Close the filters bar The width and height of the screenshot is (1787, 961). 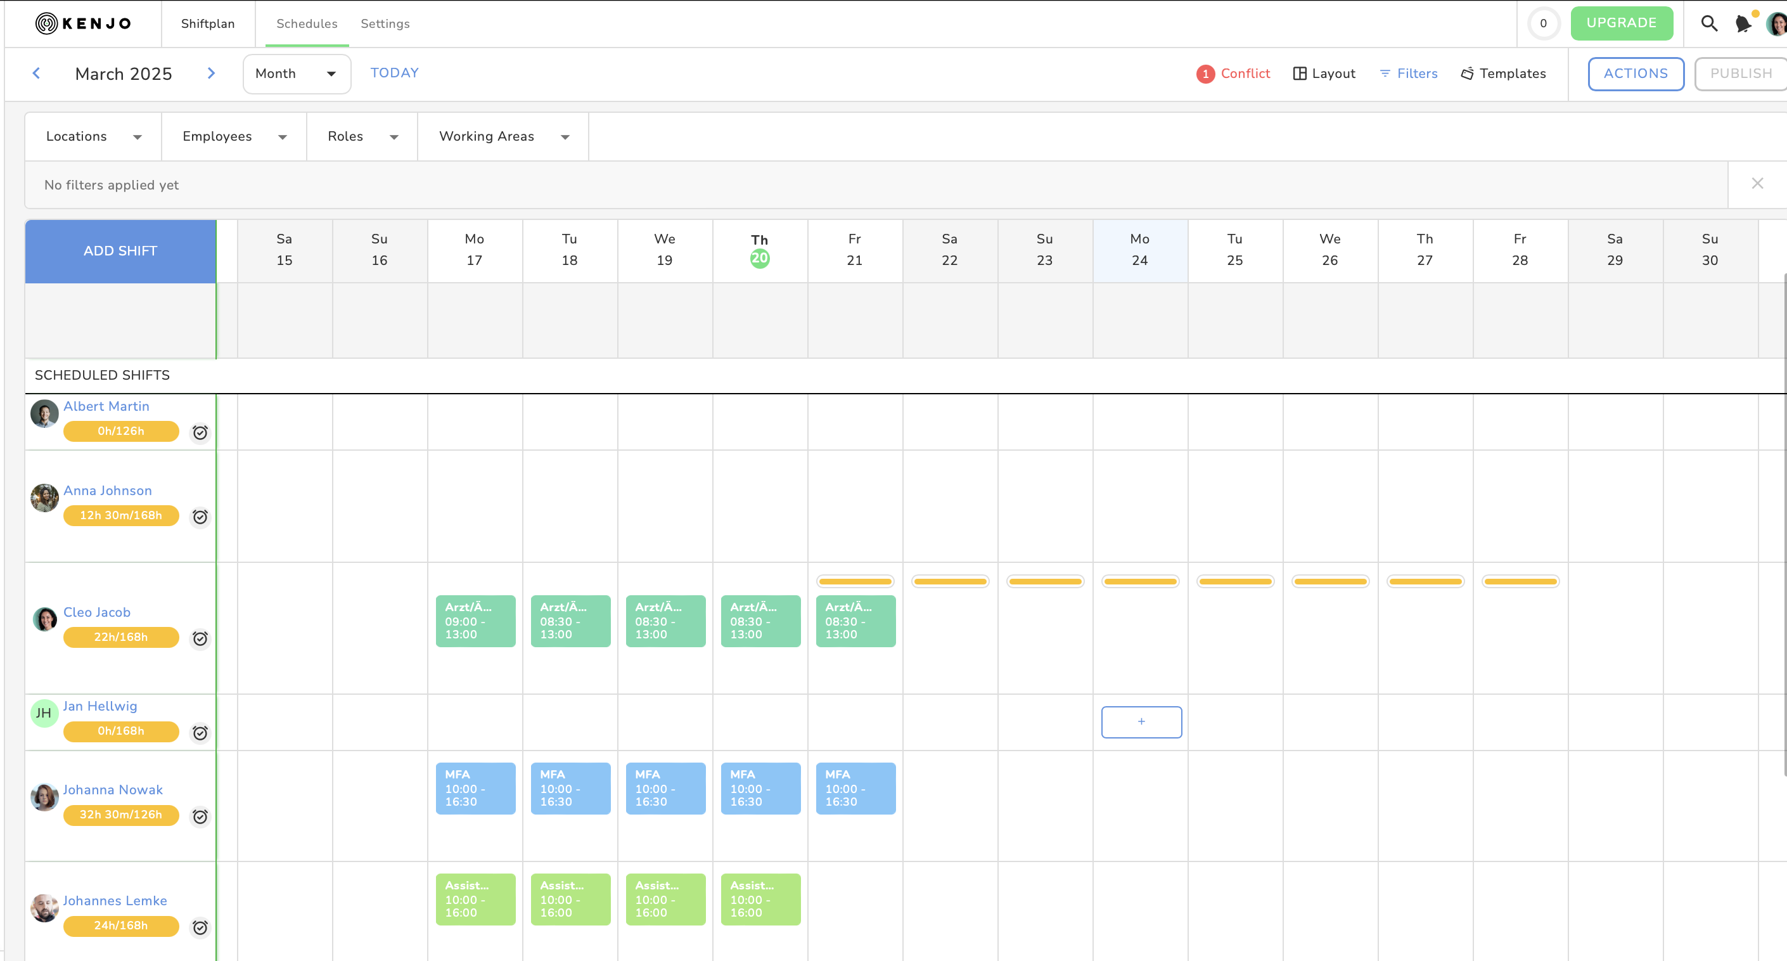pos(1757,184)
